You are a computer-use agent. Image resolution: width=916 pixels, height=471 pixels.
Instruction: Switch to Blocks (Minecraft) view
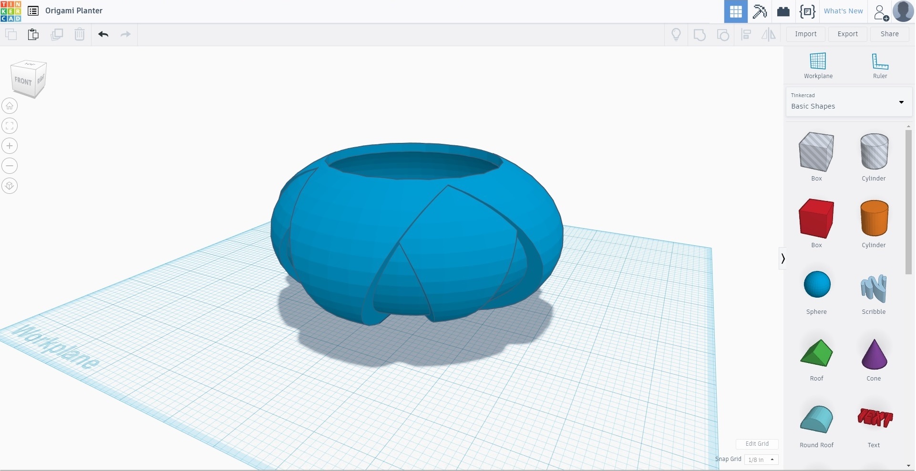760,11
